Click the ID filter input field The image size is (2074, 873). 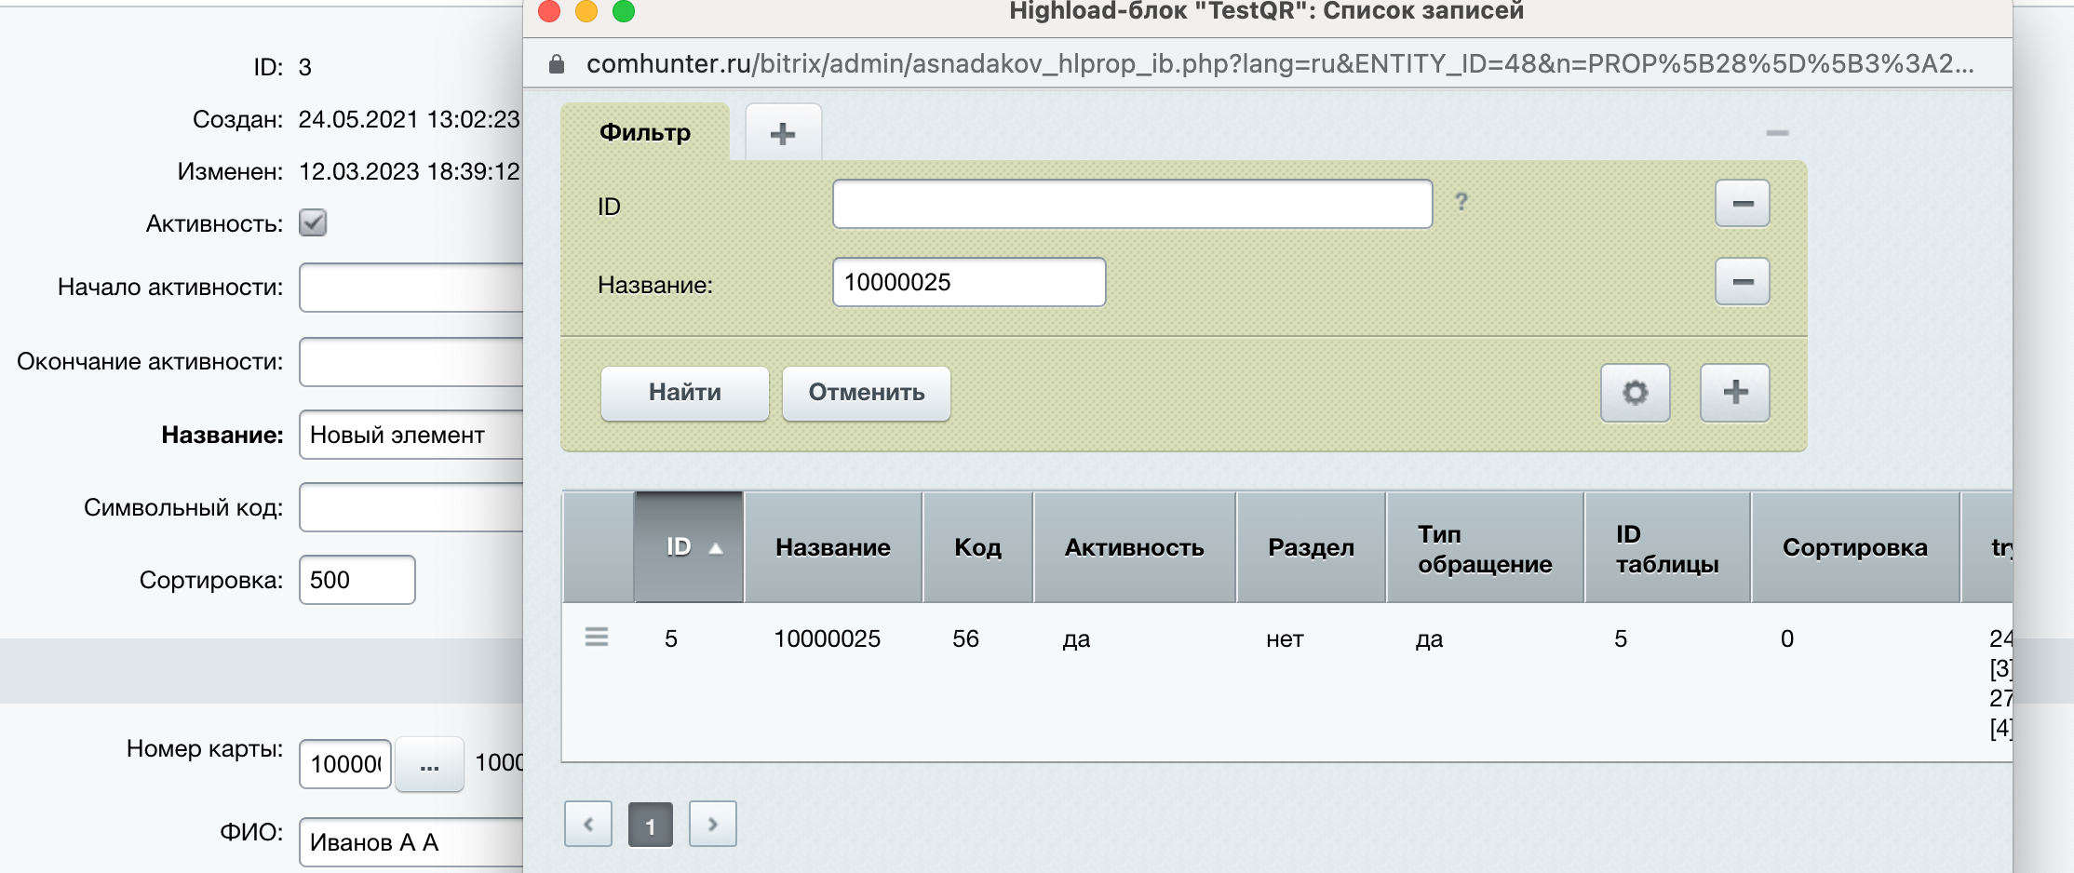point(1132,204)
